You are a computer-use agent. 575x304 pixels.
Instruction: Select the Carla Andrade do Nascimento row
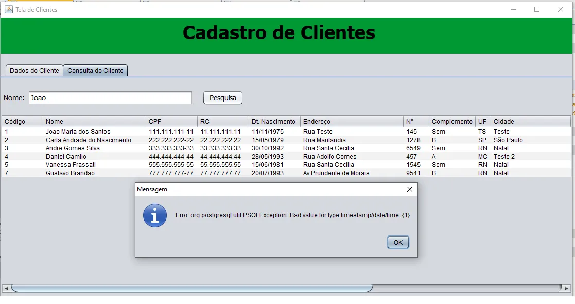[286, 140]
